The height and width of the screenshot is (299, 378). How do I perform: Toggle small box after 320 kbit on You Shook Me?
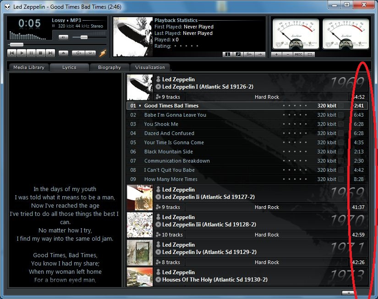tap(341, 124)
